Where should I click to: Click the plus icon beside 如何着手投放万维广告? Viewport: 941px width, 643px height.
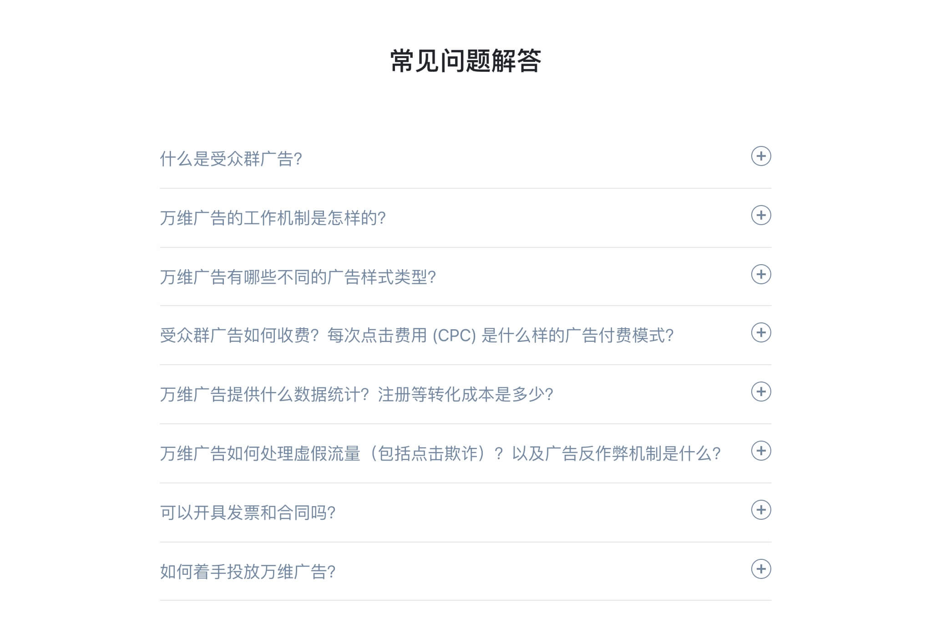760,569
